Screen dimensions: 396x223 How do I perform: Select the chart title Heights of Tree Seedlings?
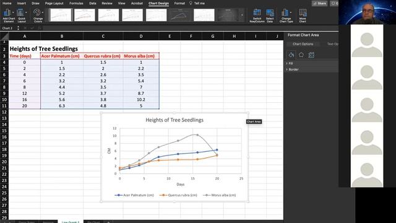coord(174,120)
